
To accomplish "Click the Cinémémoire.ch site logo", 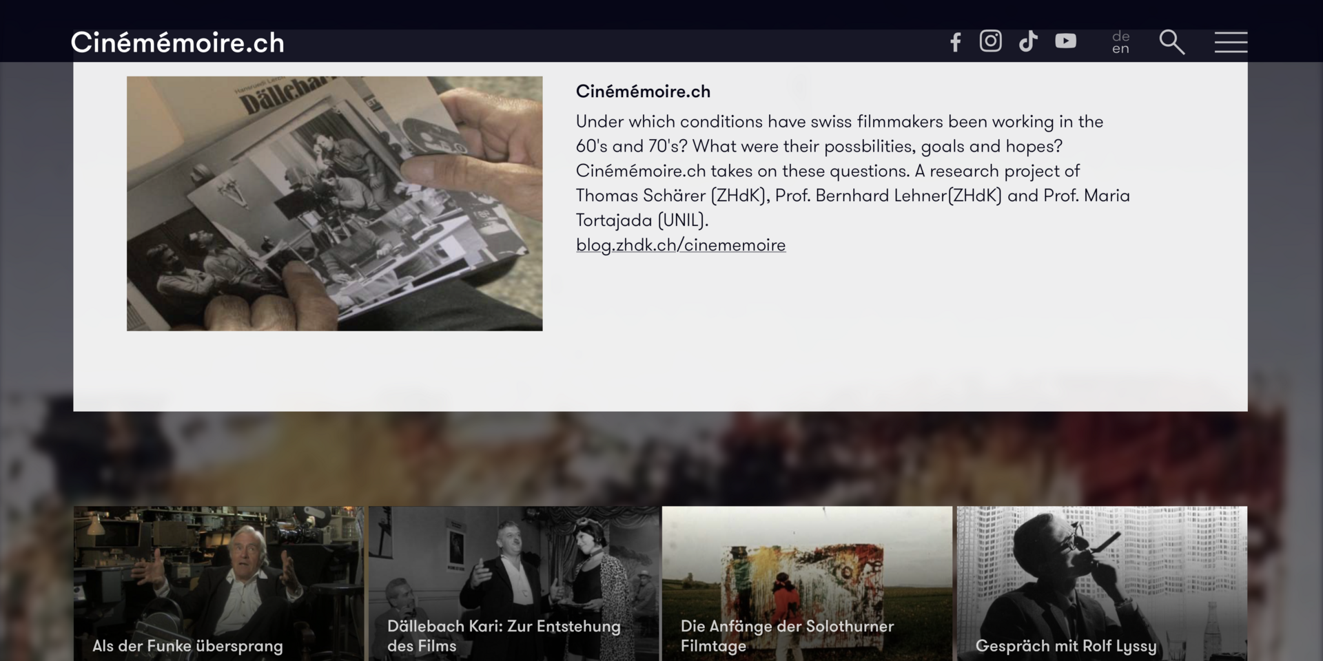I will click(177, 43).
